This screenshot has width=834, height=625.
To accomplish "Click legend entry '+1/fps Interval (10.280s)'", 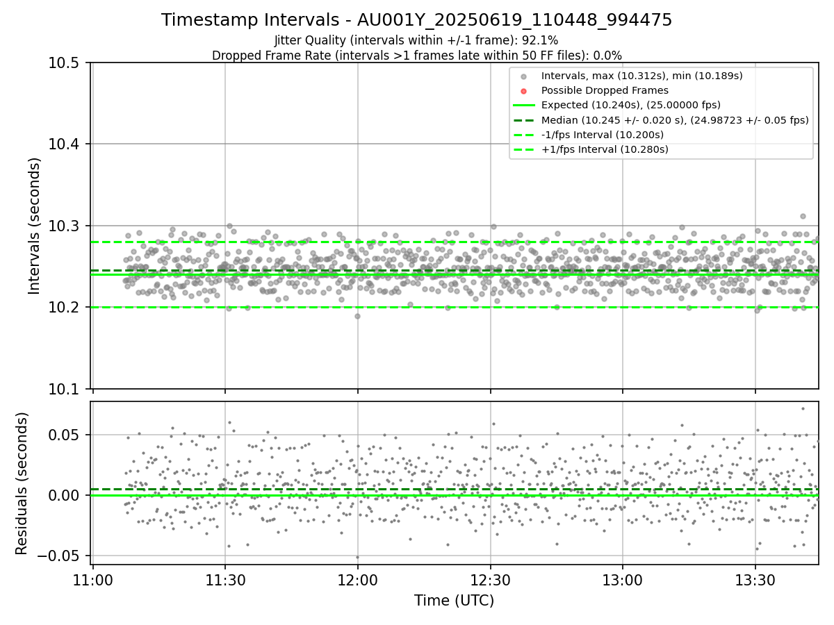I will [x=605, y=149].
